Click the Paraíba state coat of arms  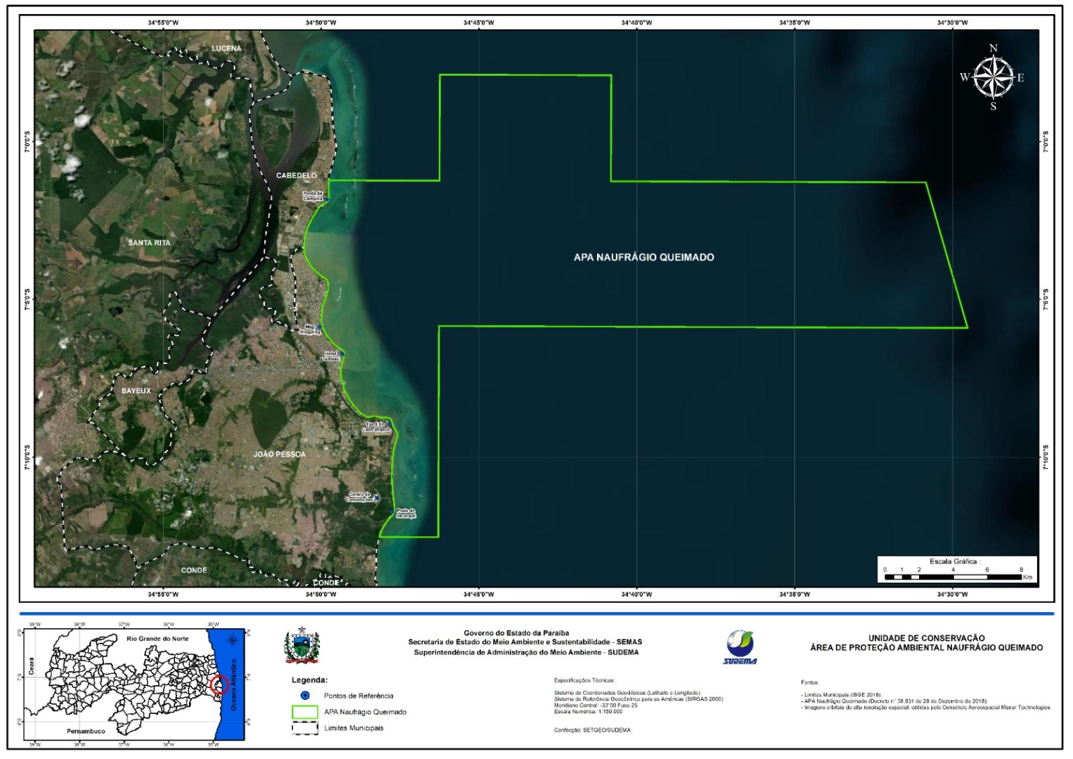point(302,646)
